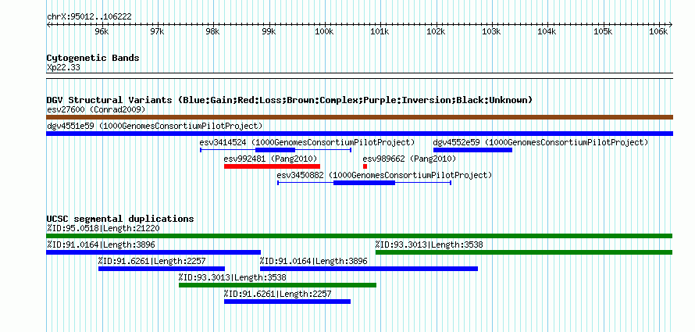695x332 pixels.
Task: Click the 103k ruler tick label
Action: (491, 32)
